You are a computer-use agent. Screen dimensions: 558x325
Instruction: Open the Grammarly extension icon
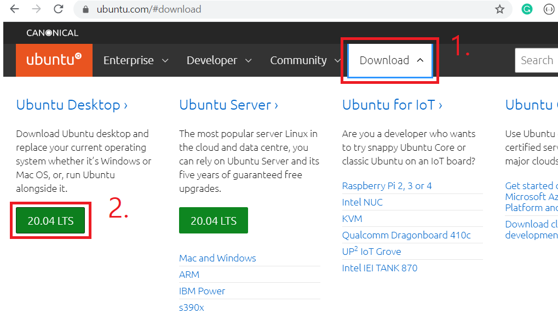tap(527, 9)
